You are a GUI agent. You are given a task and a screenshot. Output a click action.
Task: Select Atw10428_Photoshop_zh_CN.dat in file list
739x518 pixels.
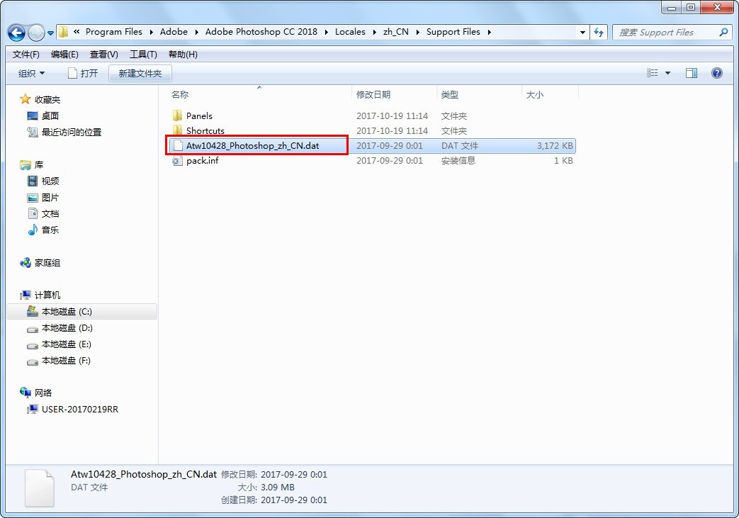[252, 146]
